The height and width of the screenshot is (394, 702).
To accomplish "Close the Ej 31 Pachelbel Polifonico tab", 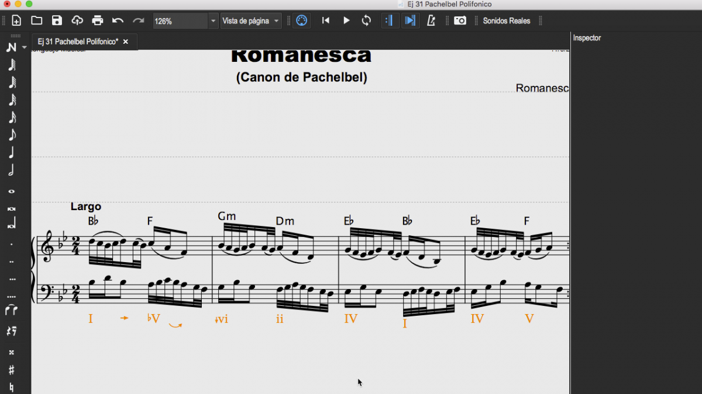I will (125, 42).
